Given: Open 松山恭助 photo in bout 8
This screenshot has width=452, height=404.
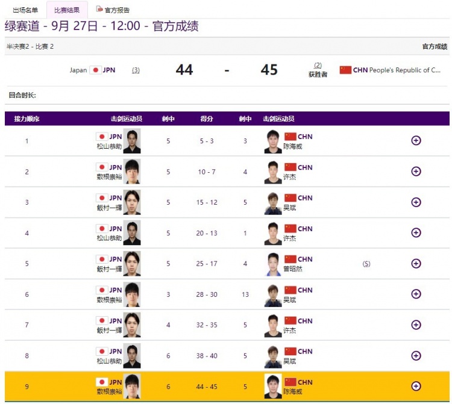Looking at the screenshot, I should point(132,356).
